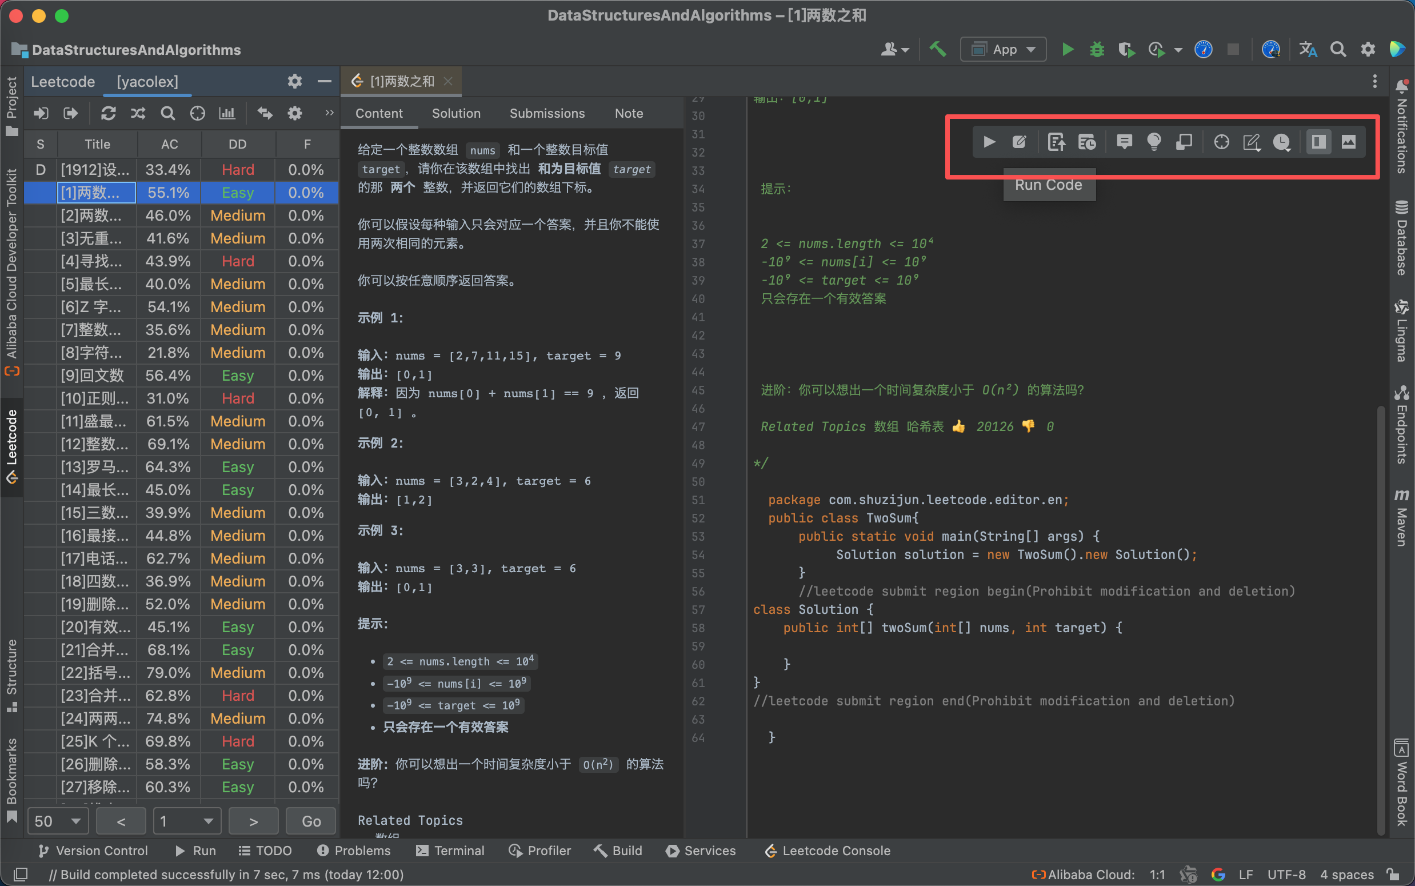The image size is (1415, 886).
Task: Click the crosshair position icon in editor toolbar
Action: tap(1221, 142)
